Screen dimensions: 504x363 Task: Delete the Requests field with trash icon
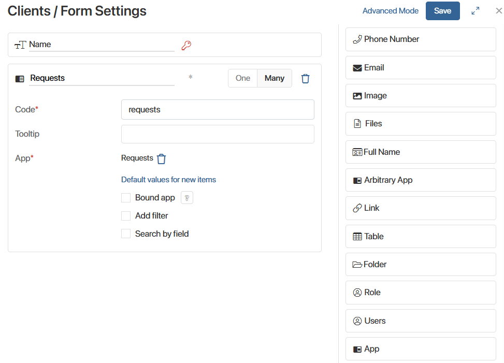point(306,79)
